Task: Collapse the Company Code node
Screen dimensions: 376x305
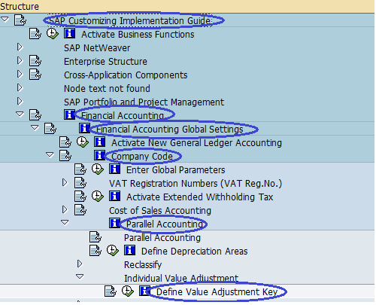Action: 50,155
